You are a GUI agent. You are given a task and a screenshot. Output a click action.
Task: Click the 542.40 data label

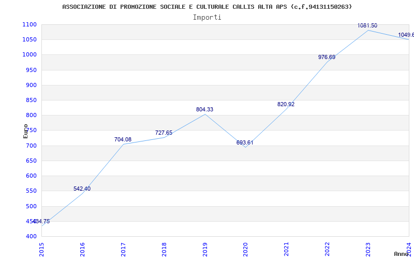pos(82,189)
